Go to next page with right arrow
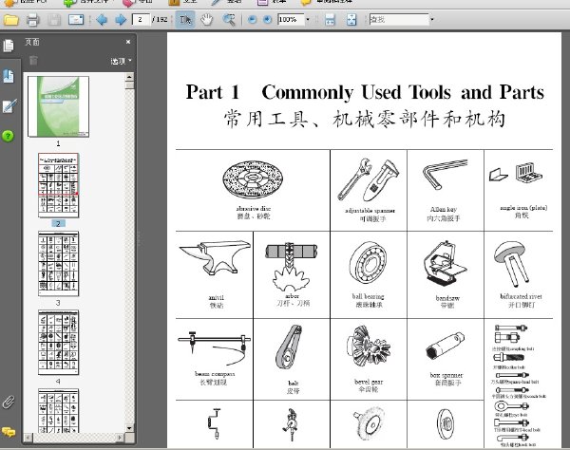This screenshot has width=570, height=450. (x=121, y=20)
